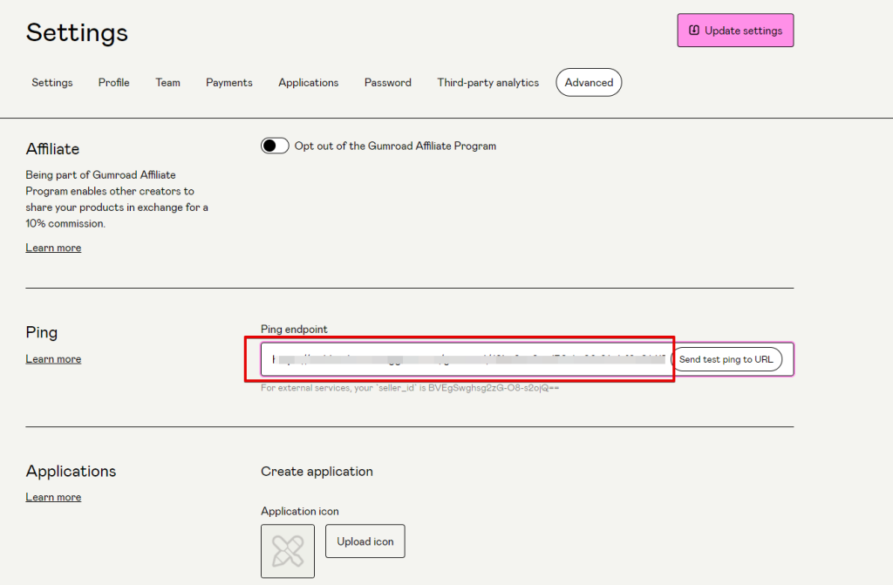Click the save icon inside Update settings

click(x=694, y=31)
